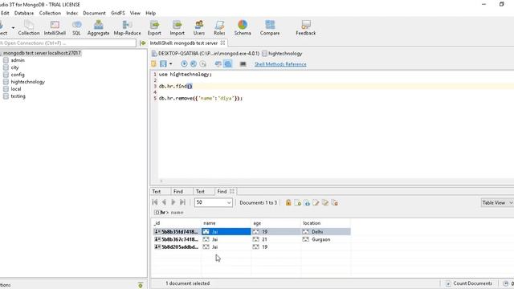The image size is (514, 289).
Task: Click the use hightechnology code line
Action: (186, 75)
